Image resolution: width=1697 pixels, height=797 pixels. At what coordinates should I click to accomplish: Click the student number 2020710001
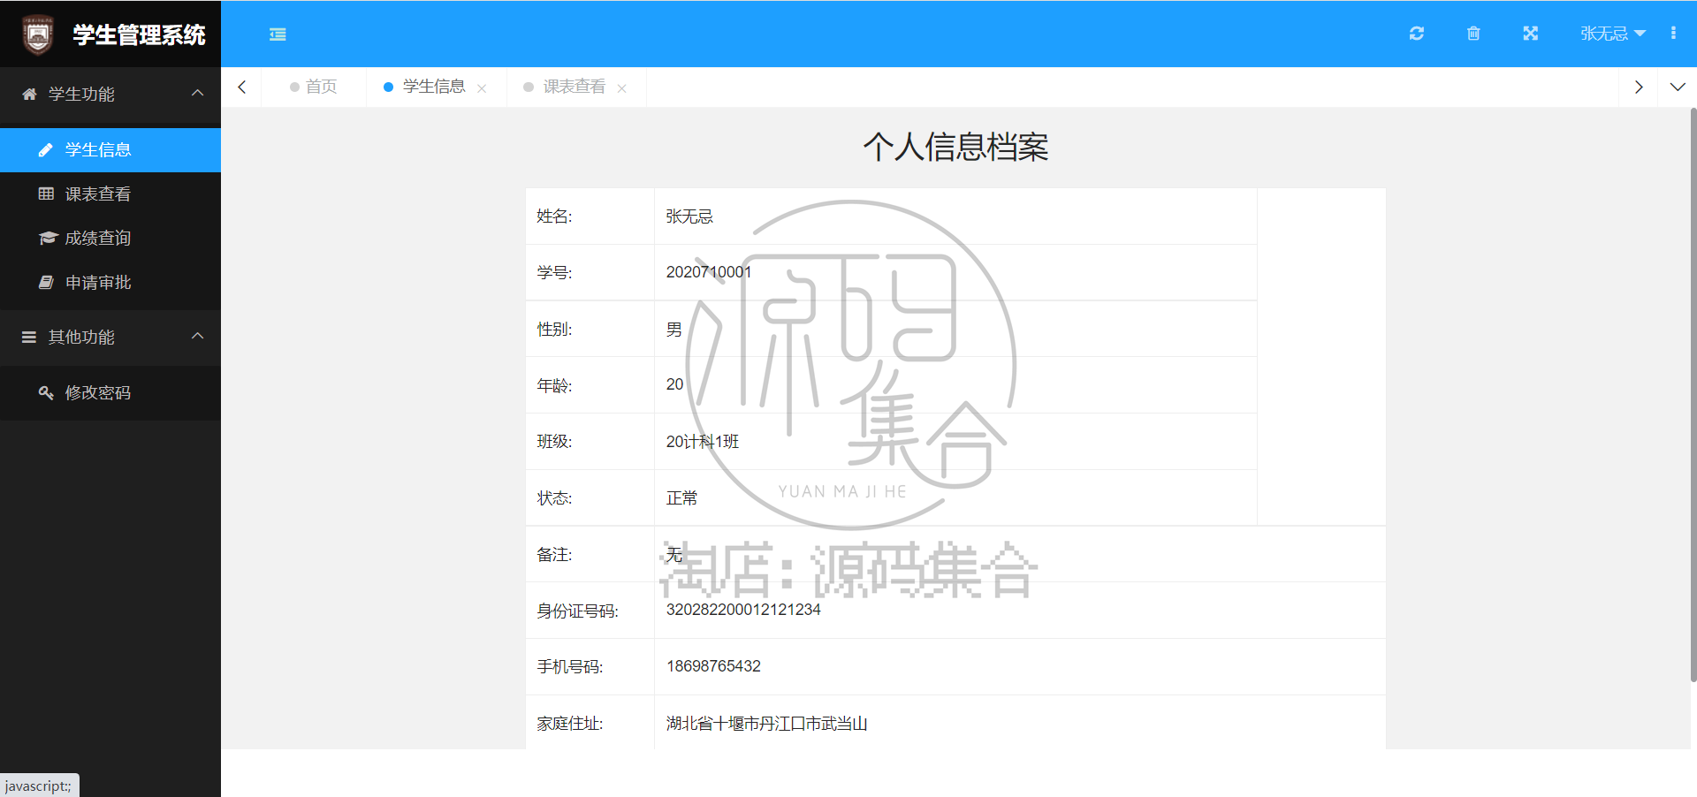tap(709, 272)
